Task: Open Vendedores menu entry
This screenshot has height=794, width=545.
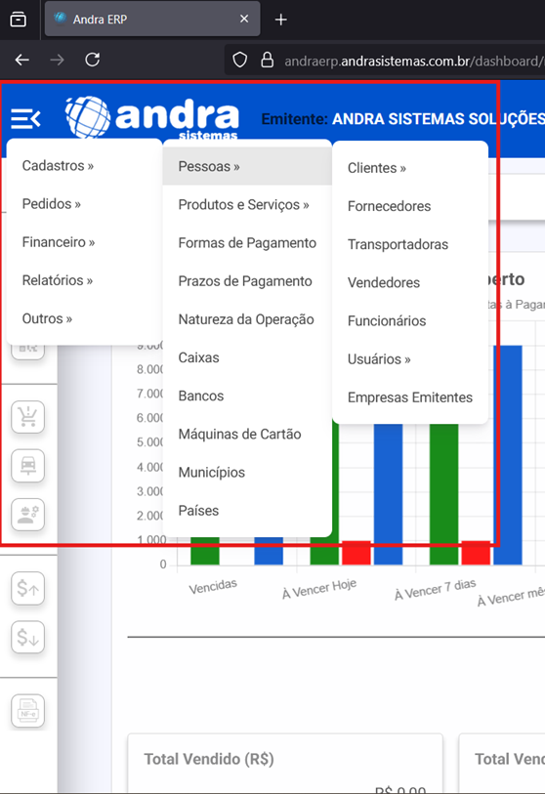Action: pyautogui.click(x=410, y=282)
